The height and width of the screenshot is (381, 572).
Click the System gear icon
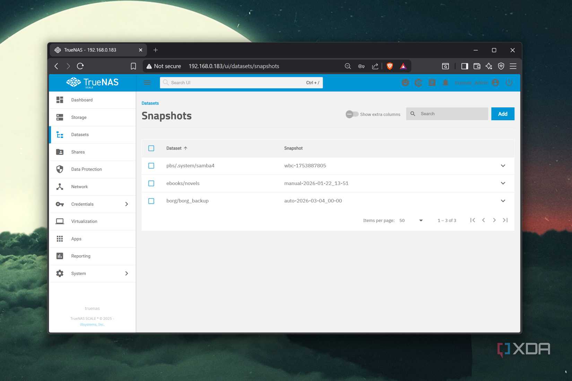(x=60, y=273)
